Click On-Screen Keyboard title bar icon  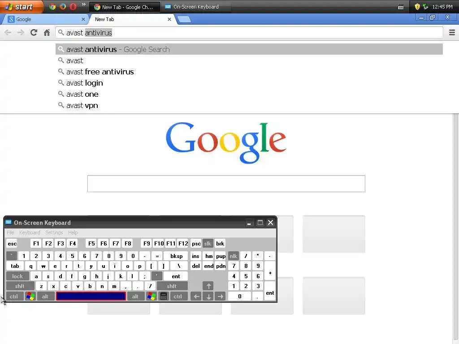[9, 223]
